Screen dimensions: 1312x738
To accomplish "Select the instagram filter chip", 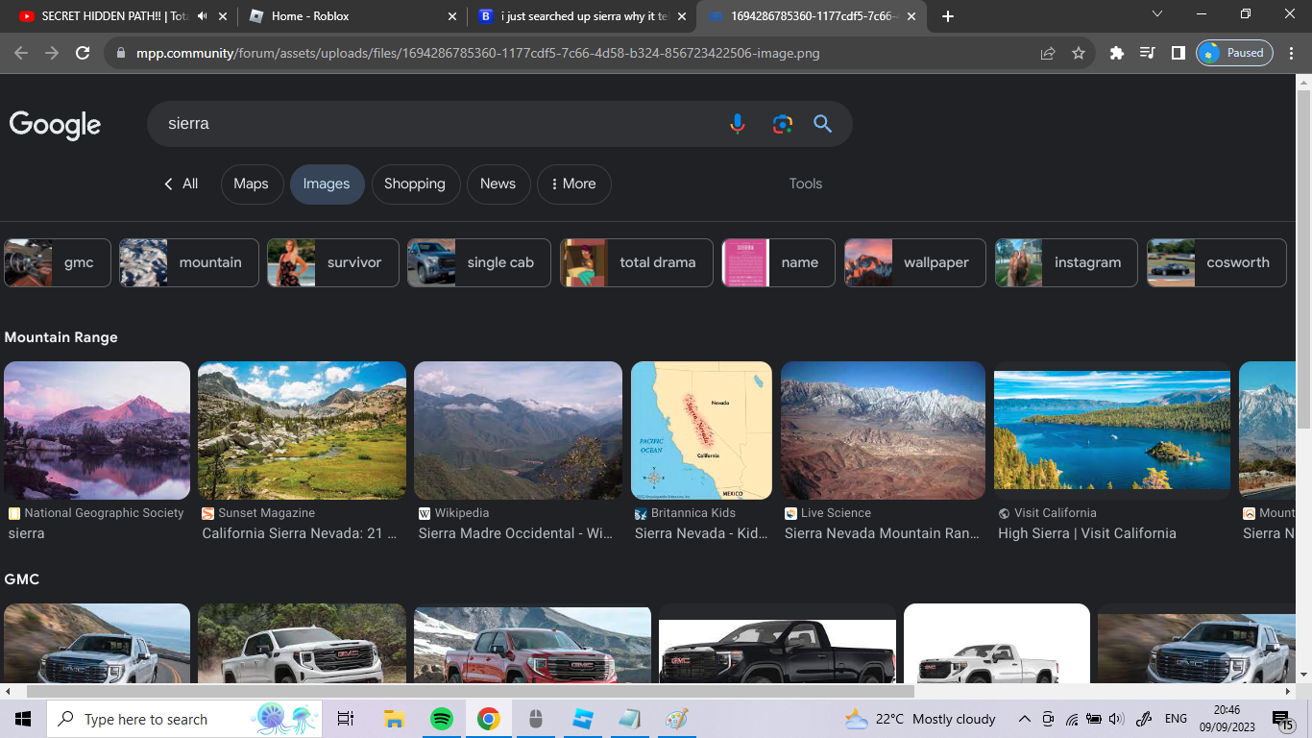I will pyautogui.click(x=1066, y=262).
